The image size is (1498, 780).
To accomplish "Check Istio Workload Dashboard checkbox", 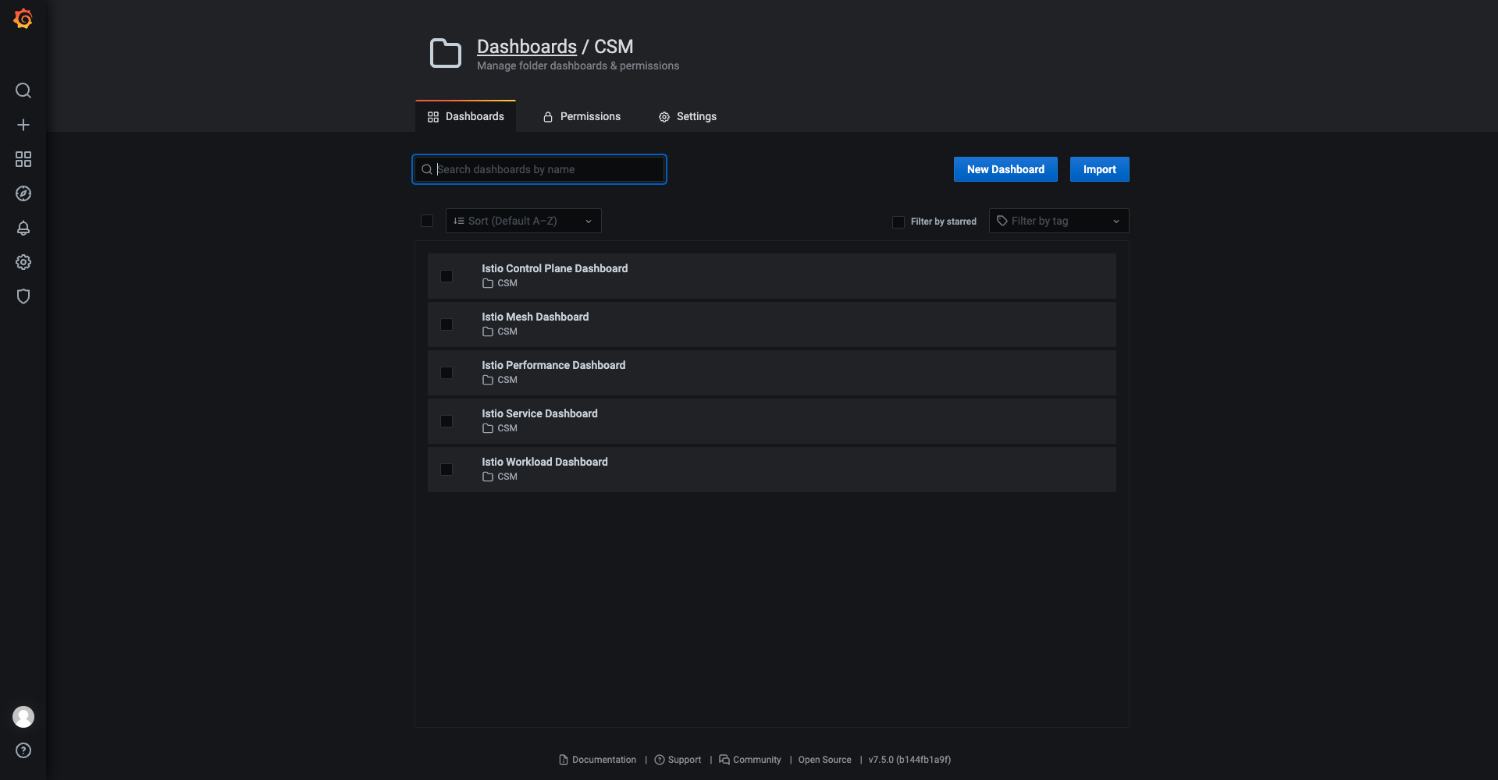I will [x=447, y=470].
